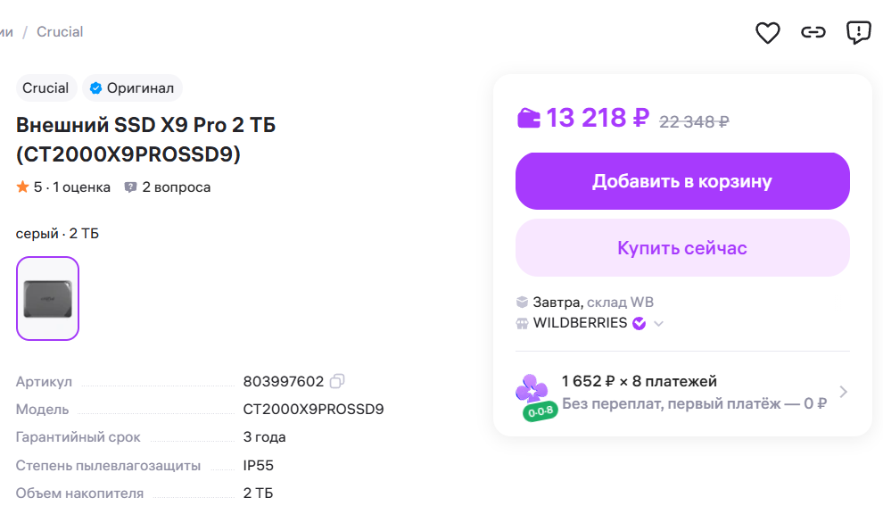This screenshot has width=883, height=506.
Task: Click the Crucial breadcrumb link
Action: pyautogui.click(x=60, y=32)
